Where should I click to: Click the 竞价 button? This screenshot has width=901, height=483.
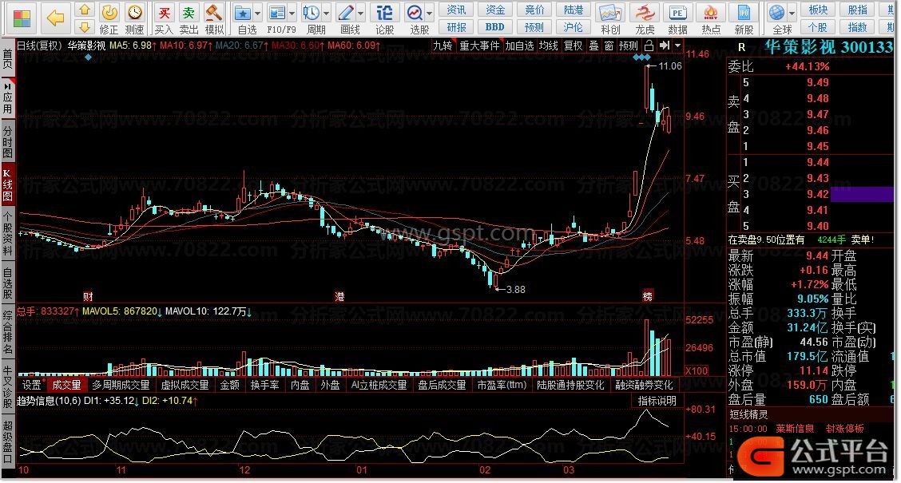click(534, 10)
